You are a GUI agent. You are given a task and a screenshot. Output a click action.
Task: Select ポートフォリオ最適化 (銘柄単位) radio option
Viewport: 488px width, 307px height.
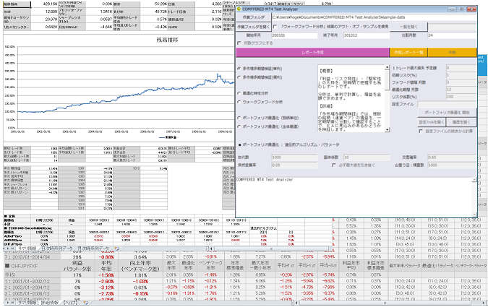pyautogui.click(x=239, y=118)
